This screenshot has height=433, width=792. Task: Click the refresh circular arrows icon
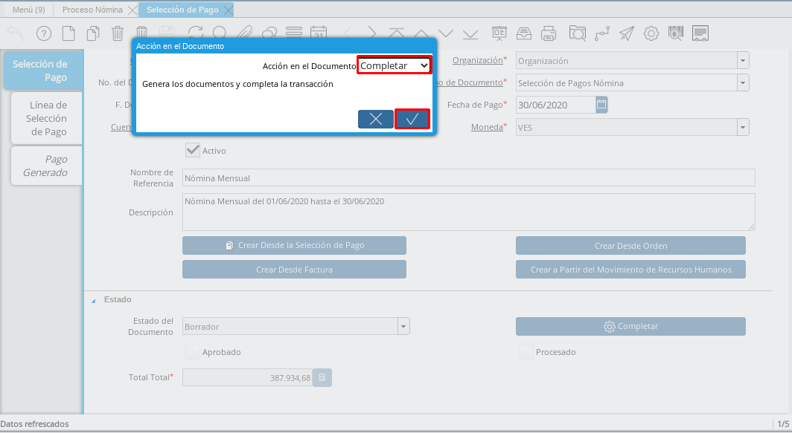(196, 32)
